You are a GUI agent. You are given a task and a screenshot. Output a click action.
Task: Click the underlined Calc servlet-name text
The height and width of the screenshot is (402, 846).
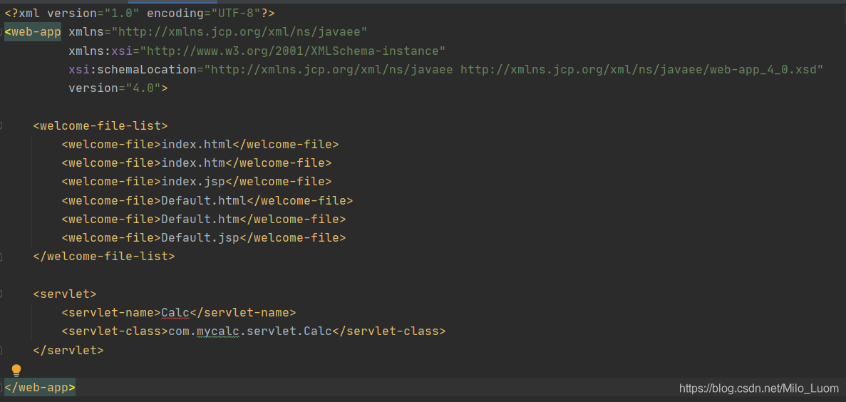pyautogui.click(x=175, y=312)
